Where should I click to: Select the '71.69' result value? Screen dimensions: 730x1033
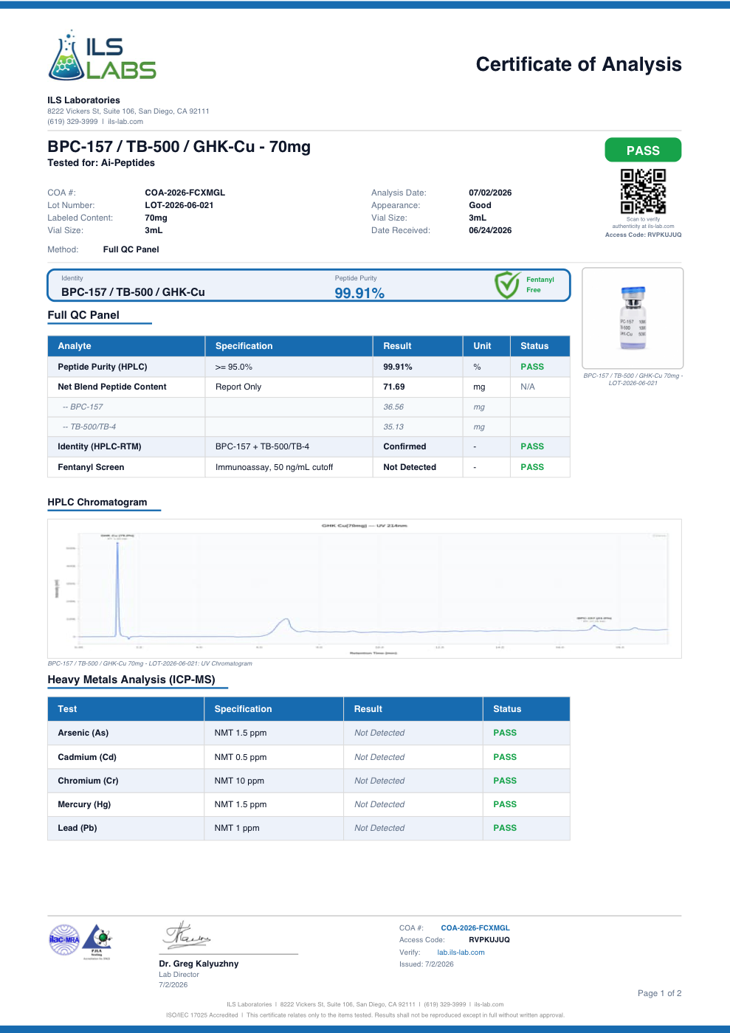point(394,387)
